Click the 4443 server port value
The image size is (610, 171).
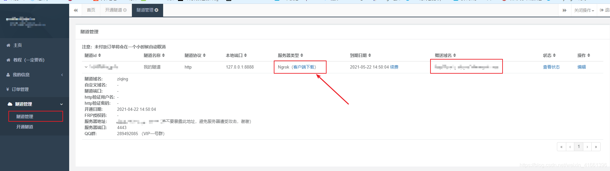pyautogui.click(x=122, y=128)
